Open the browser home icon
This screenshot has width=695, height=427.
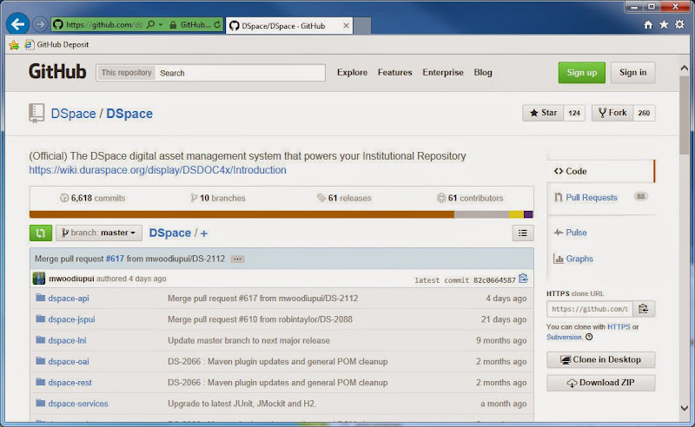click(x=648, y=25)
